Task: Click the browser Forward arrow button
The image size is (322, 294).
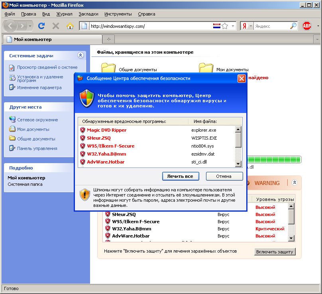Action: tap(22, 26)
